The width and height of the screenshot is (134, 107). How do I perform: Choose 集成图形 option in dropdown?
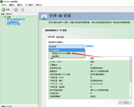(x=67, y=56)
